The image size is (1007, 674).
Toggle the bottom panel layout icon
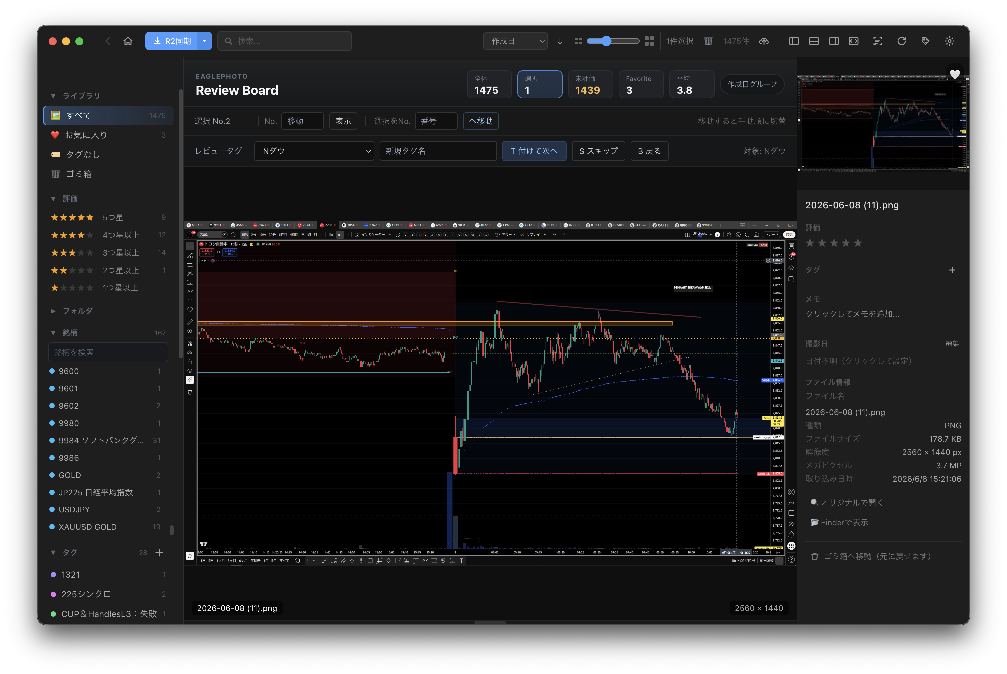(x=813, y=41)
